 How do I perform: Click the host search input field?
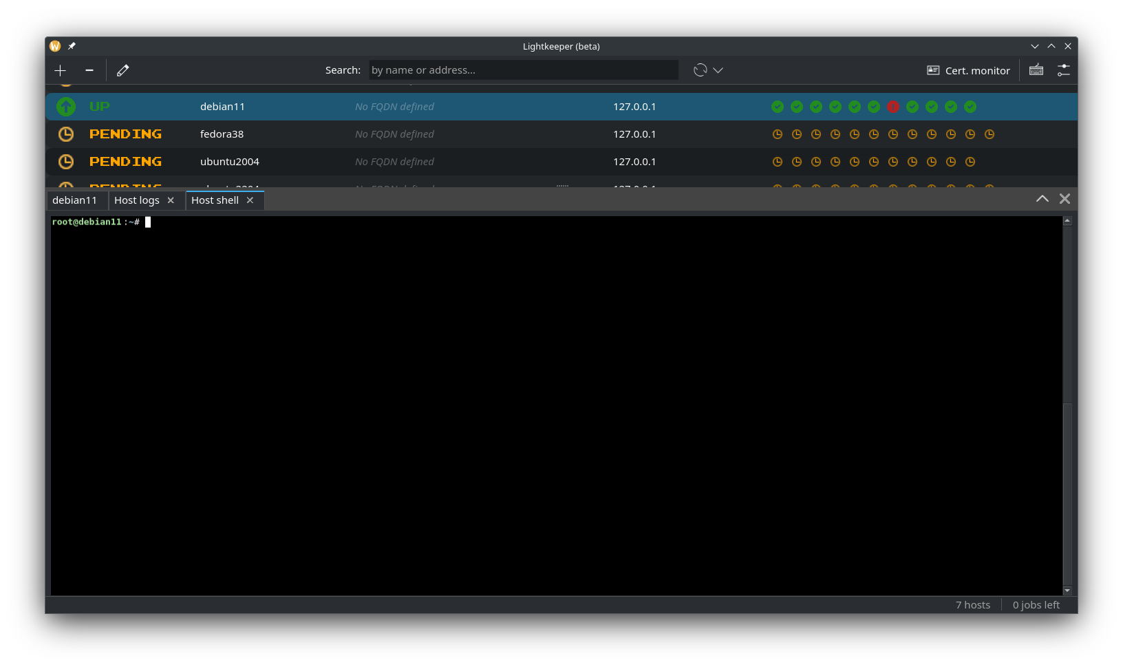524,70
